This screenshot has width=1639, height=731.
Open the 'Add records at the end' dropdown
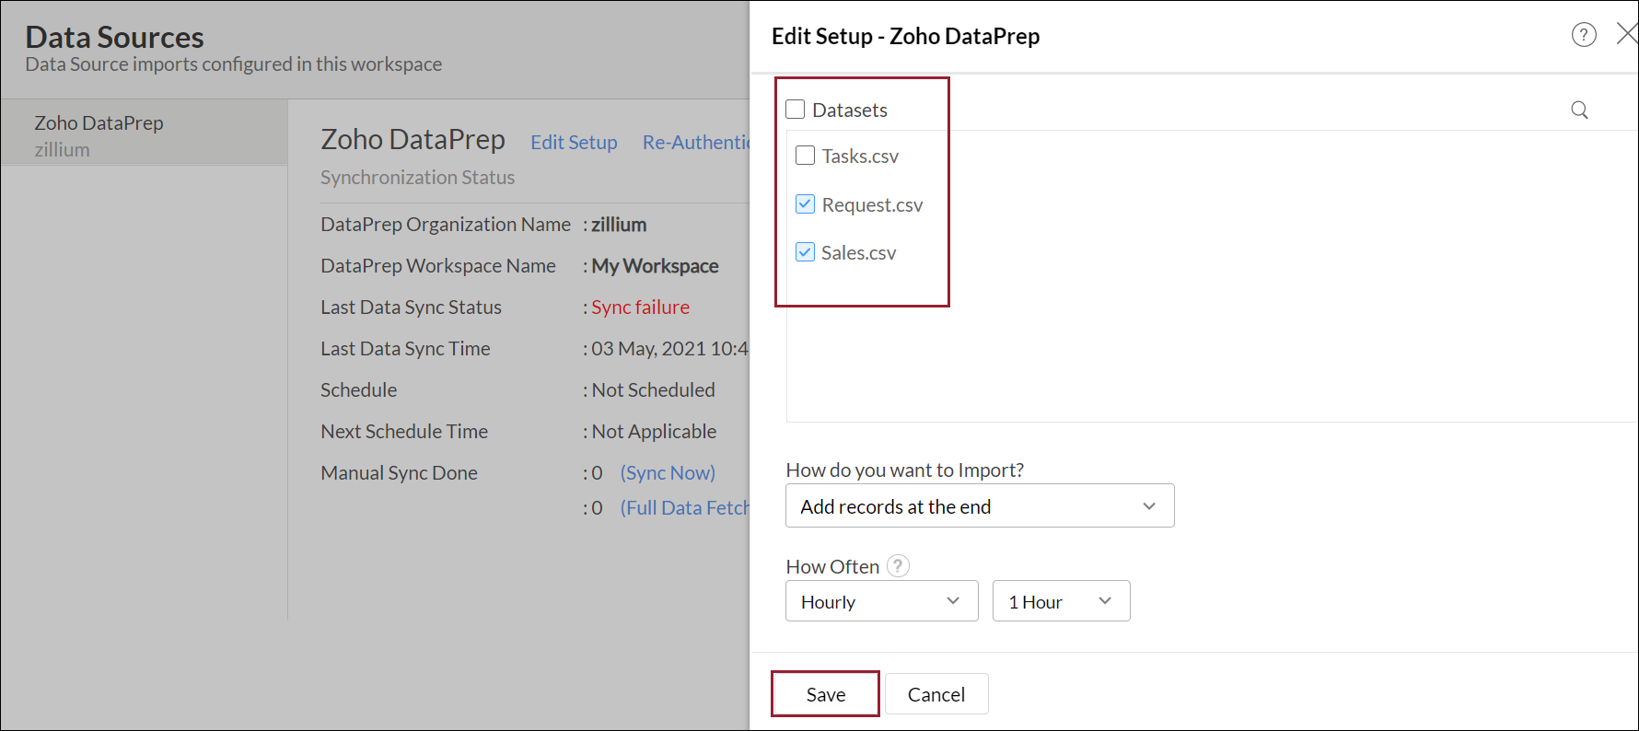pyautogui.click(x=979, y=506)
